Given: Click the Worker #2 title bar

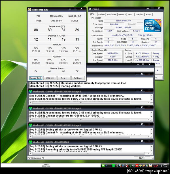Looking at the screenshot, I should coord(91,108).
